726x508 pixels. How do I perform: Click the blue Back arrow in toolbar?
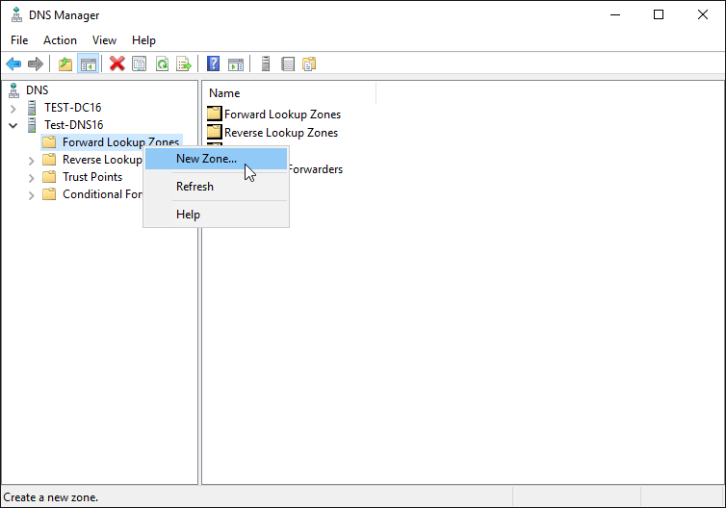(x=13, y=63)
